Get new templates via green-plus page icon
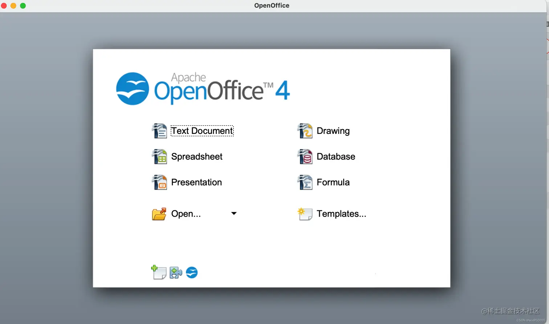Image resolution: width=549 pixels, height=324 pixels. (159, 272)
